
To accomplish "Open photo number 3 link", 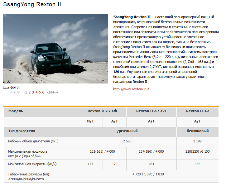I will [x=33, y=92].
